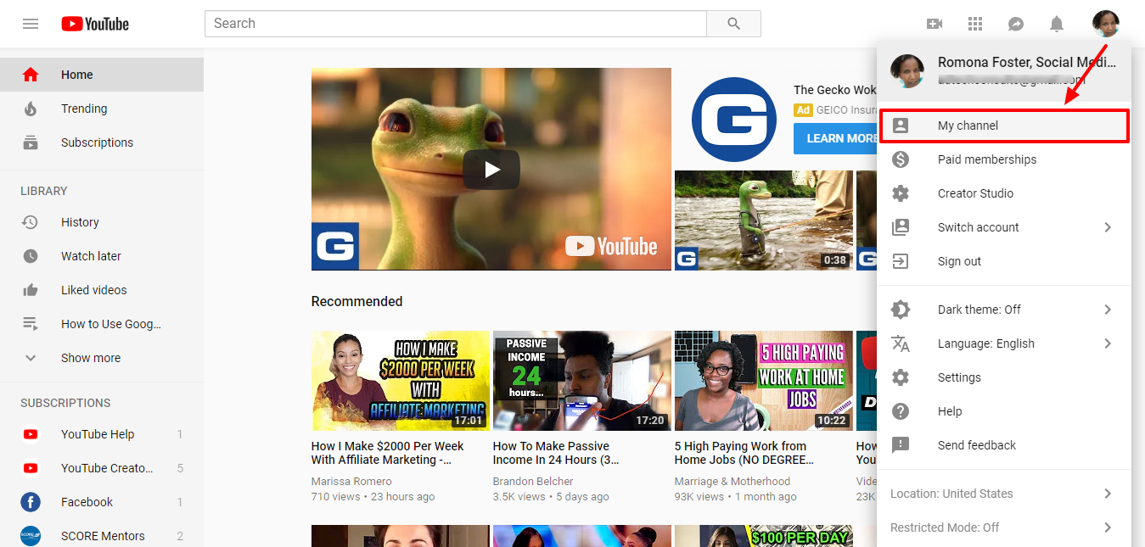Image resolution: width=1145 pixels, height=547 pixels.
Task: Open the messages share icon
Action: click(1016, 24)
